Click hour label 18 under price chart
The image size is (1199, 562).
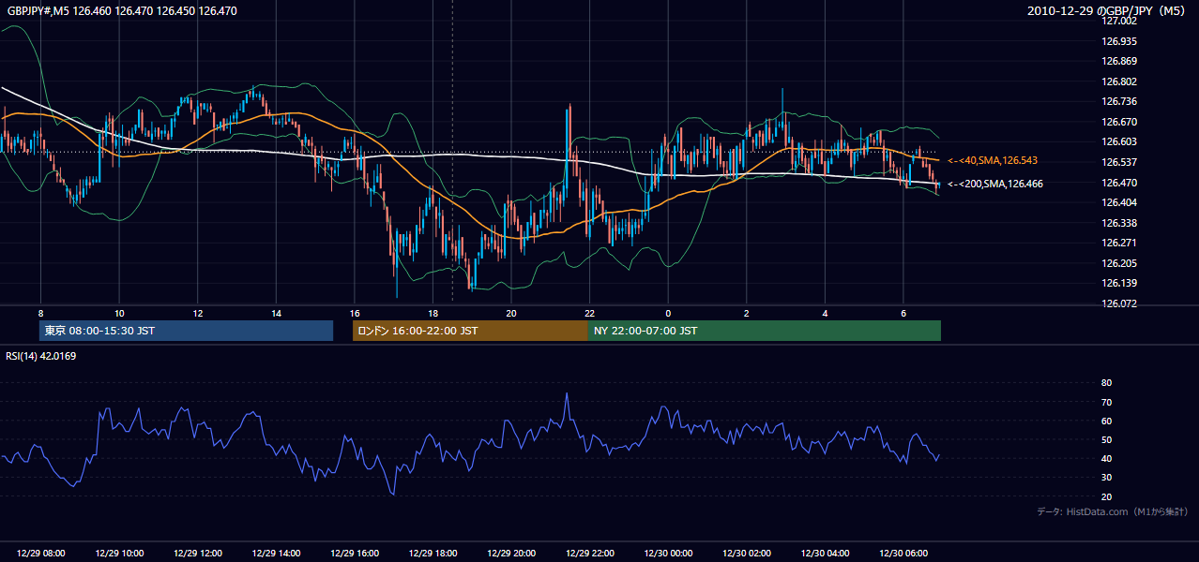[x=433, y=313]
